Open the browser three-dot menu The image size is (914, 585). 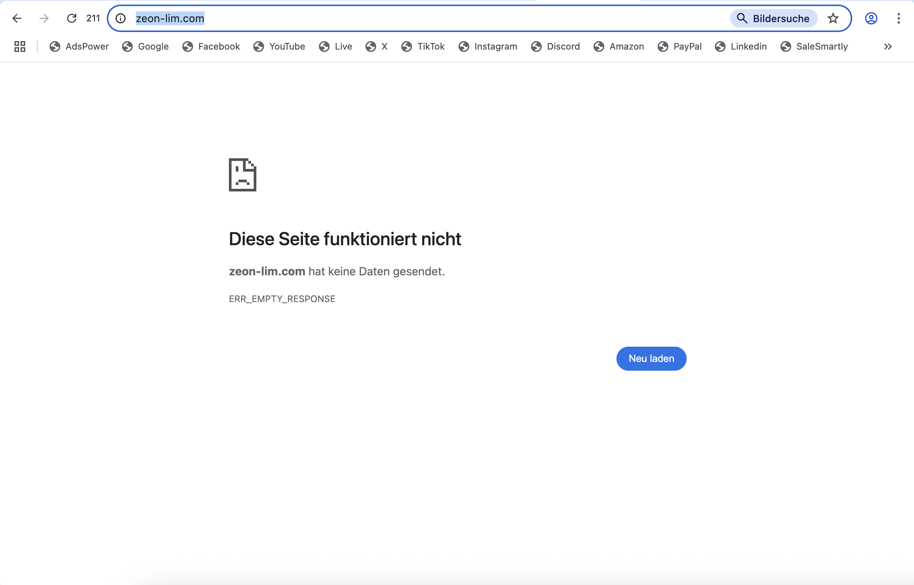pyautogui.click(x=899, y=18)
